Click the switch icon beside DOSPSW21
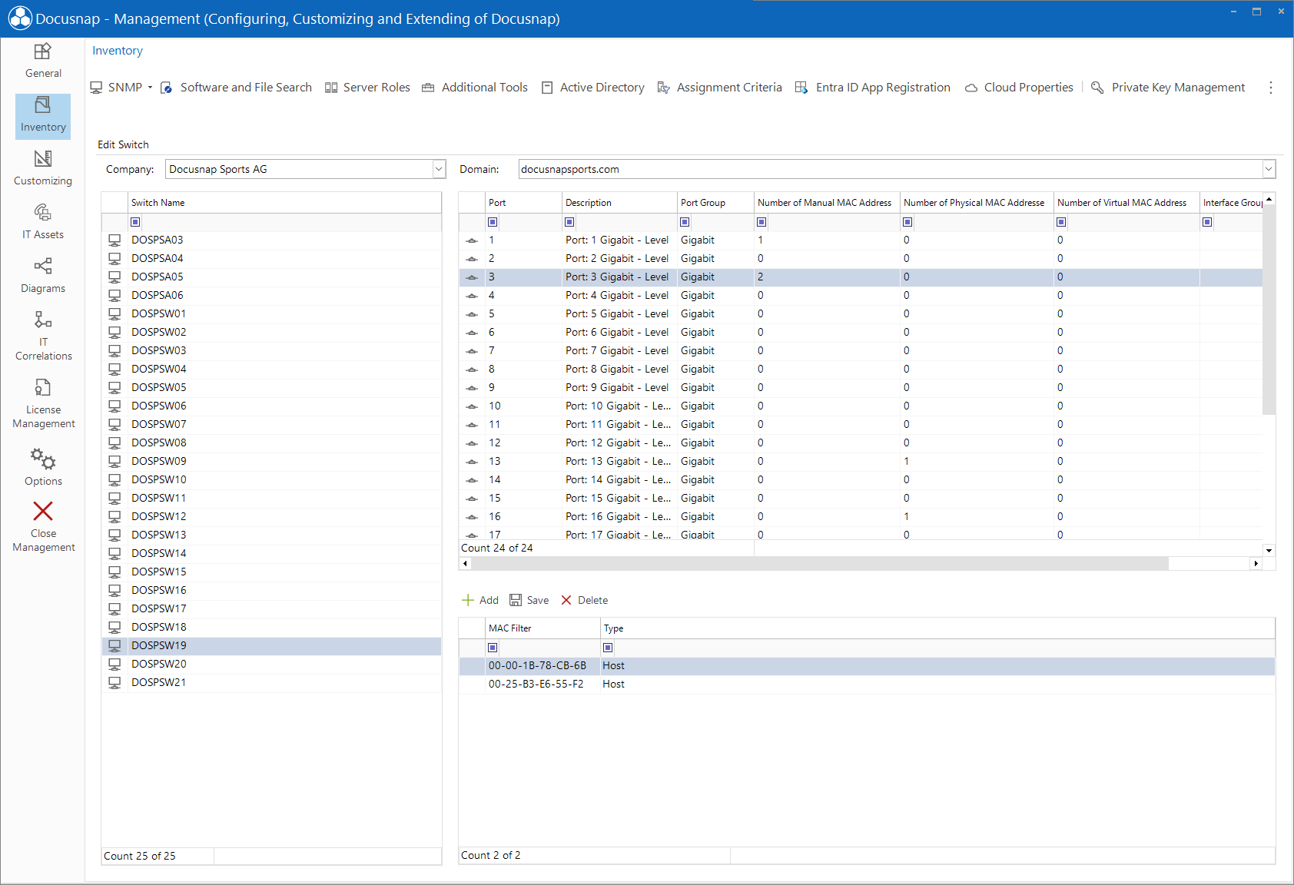Screen dimensions: 1294x885 [114, 682]
